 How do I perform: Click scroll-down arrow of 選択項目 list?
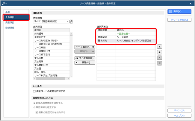(x=71, y=76)
